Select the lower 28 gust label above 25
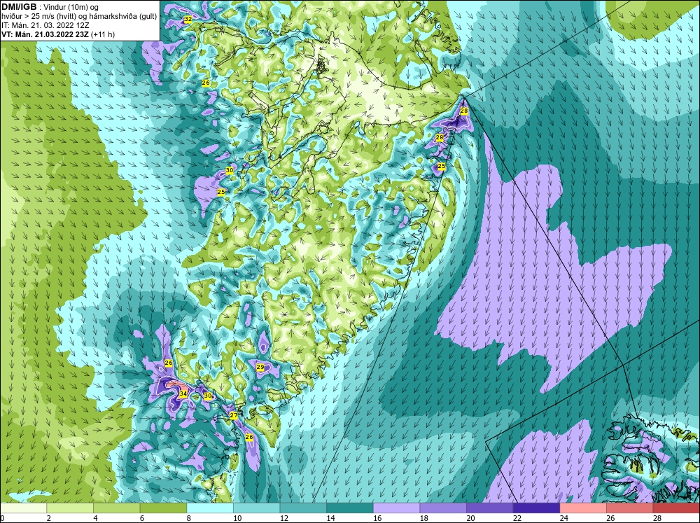The width and height of the screenshot is (700, 523). [x=440, y=137]
